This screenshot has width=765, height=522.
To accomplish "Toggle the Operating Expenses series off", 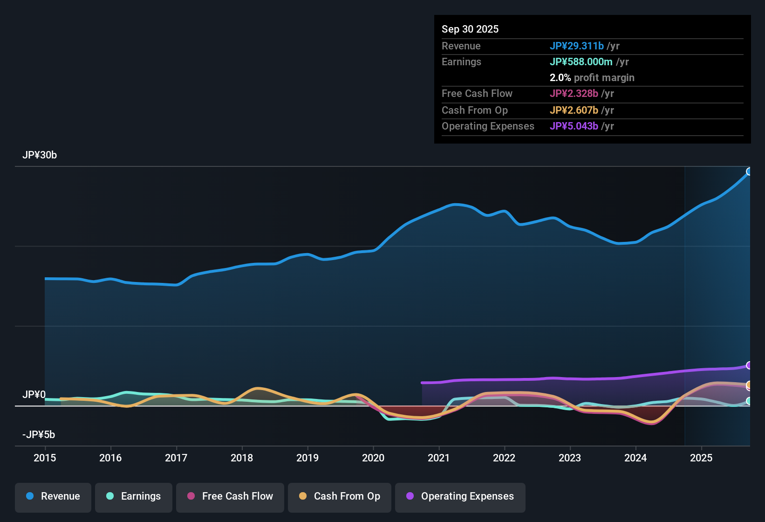I will [460, 496].
